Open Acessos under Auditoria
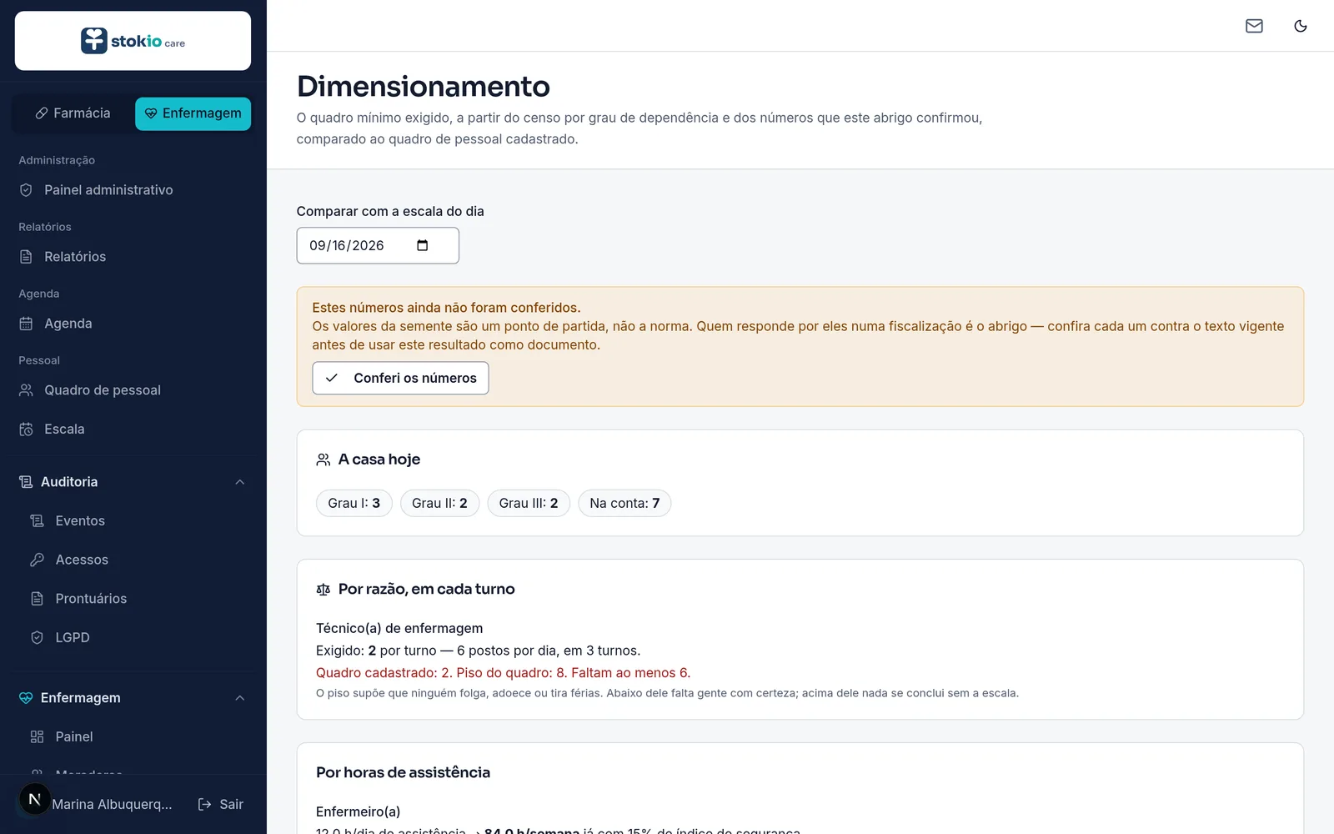This screenshot has height=834, width=1334. pyautogui.click(x=138, y=560)
